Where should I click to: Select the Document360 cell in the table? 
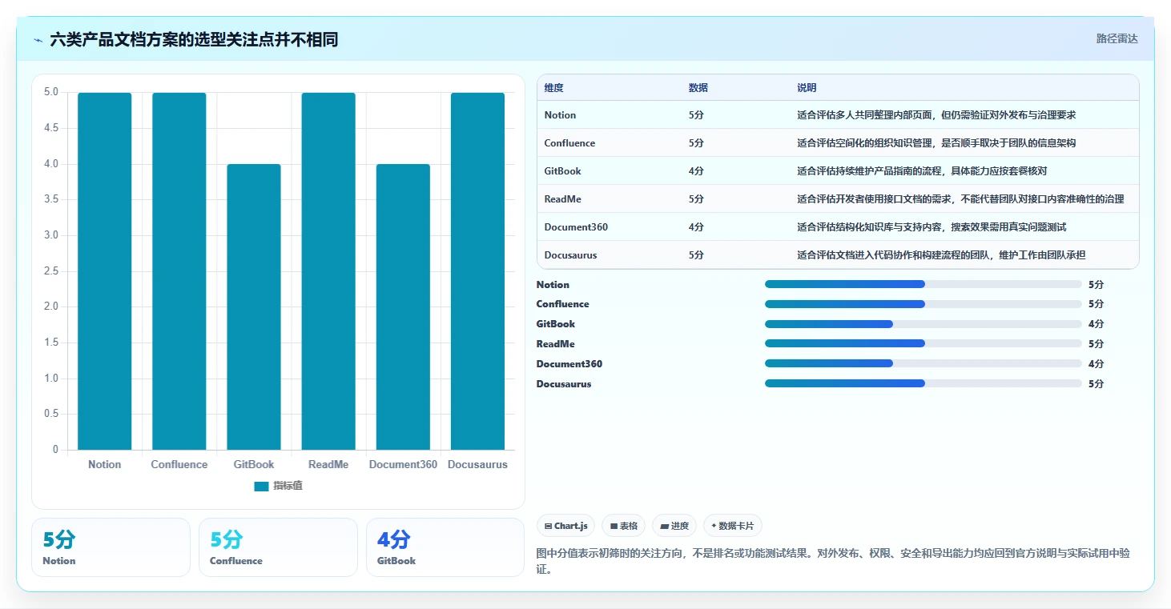[x=576, y=227]
